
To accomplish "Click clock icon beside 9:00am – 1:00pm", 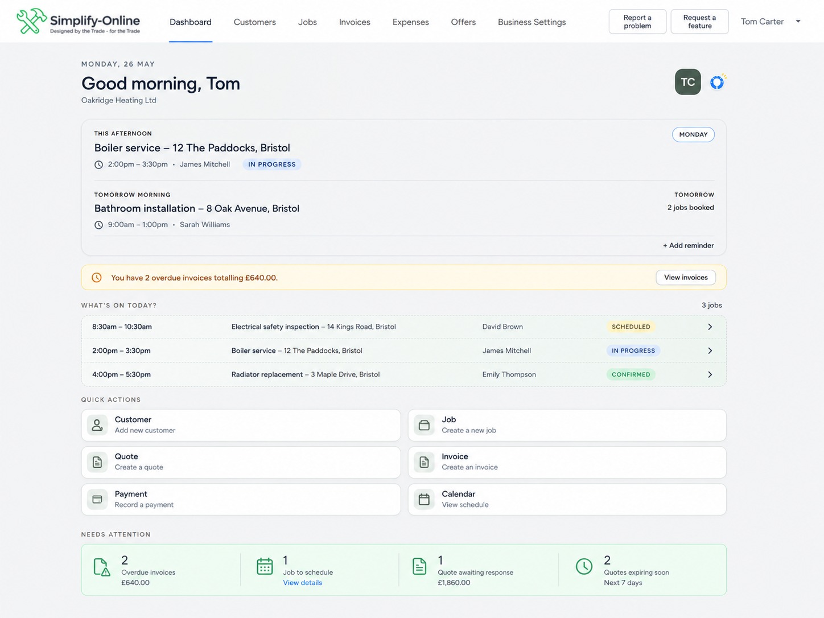I will (98, 225).
